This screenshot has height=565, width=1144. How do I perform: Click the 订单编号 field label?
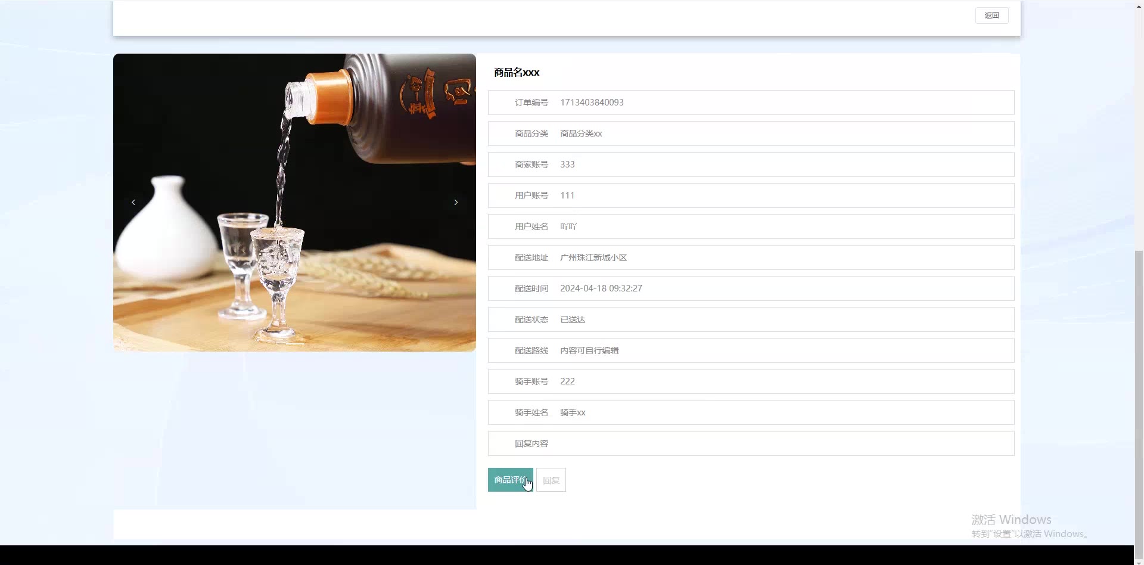click(x=531, y=103)
